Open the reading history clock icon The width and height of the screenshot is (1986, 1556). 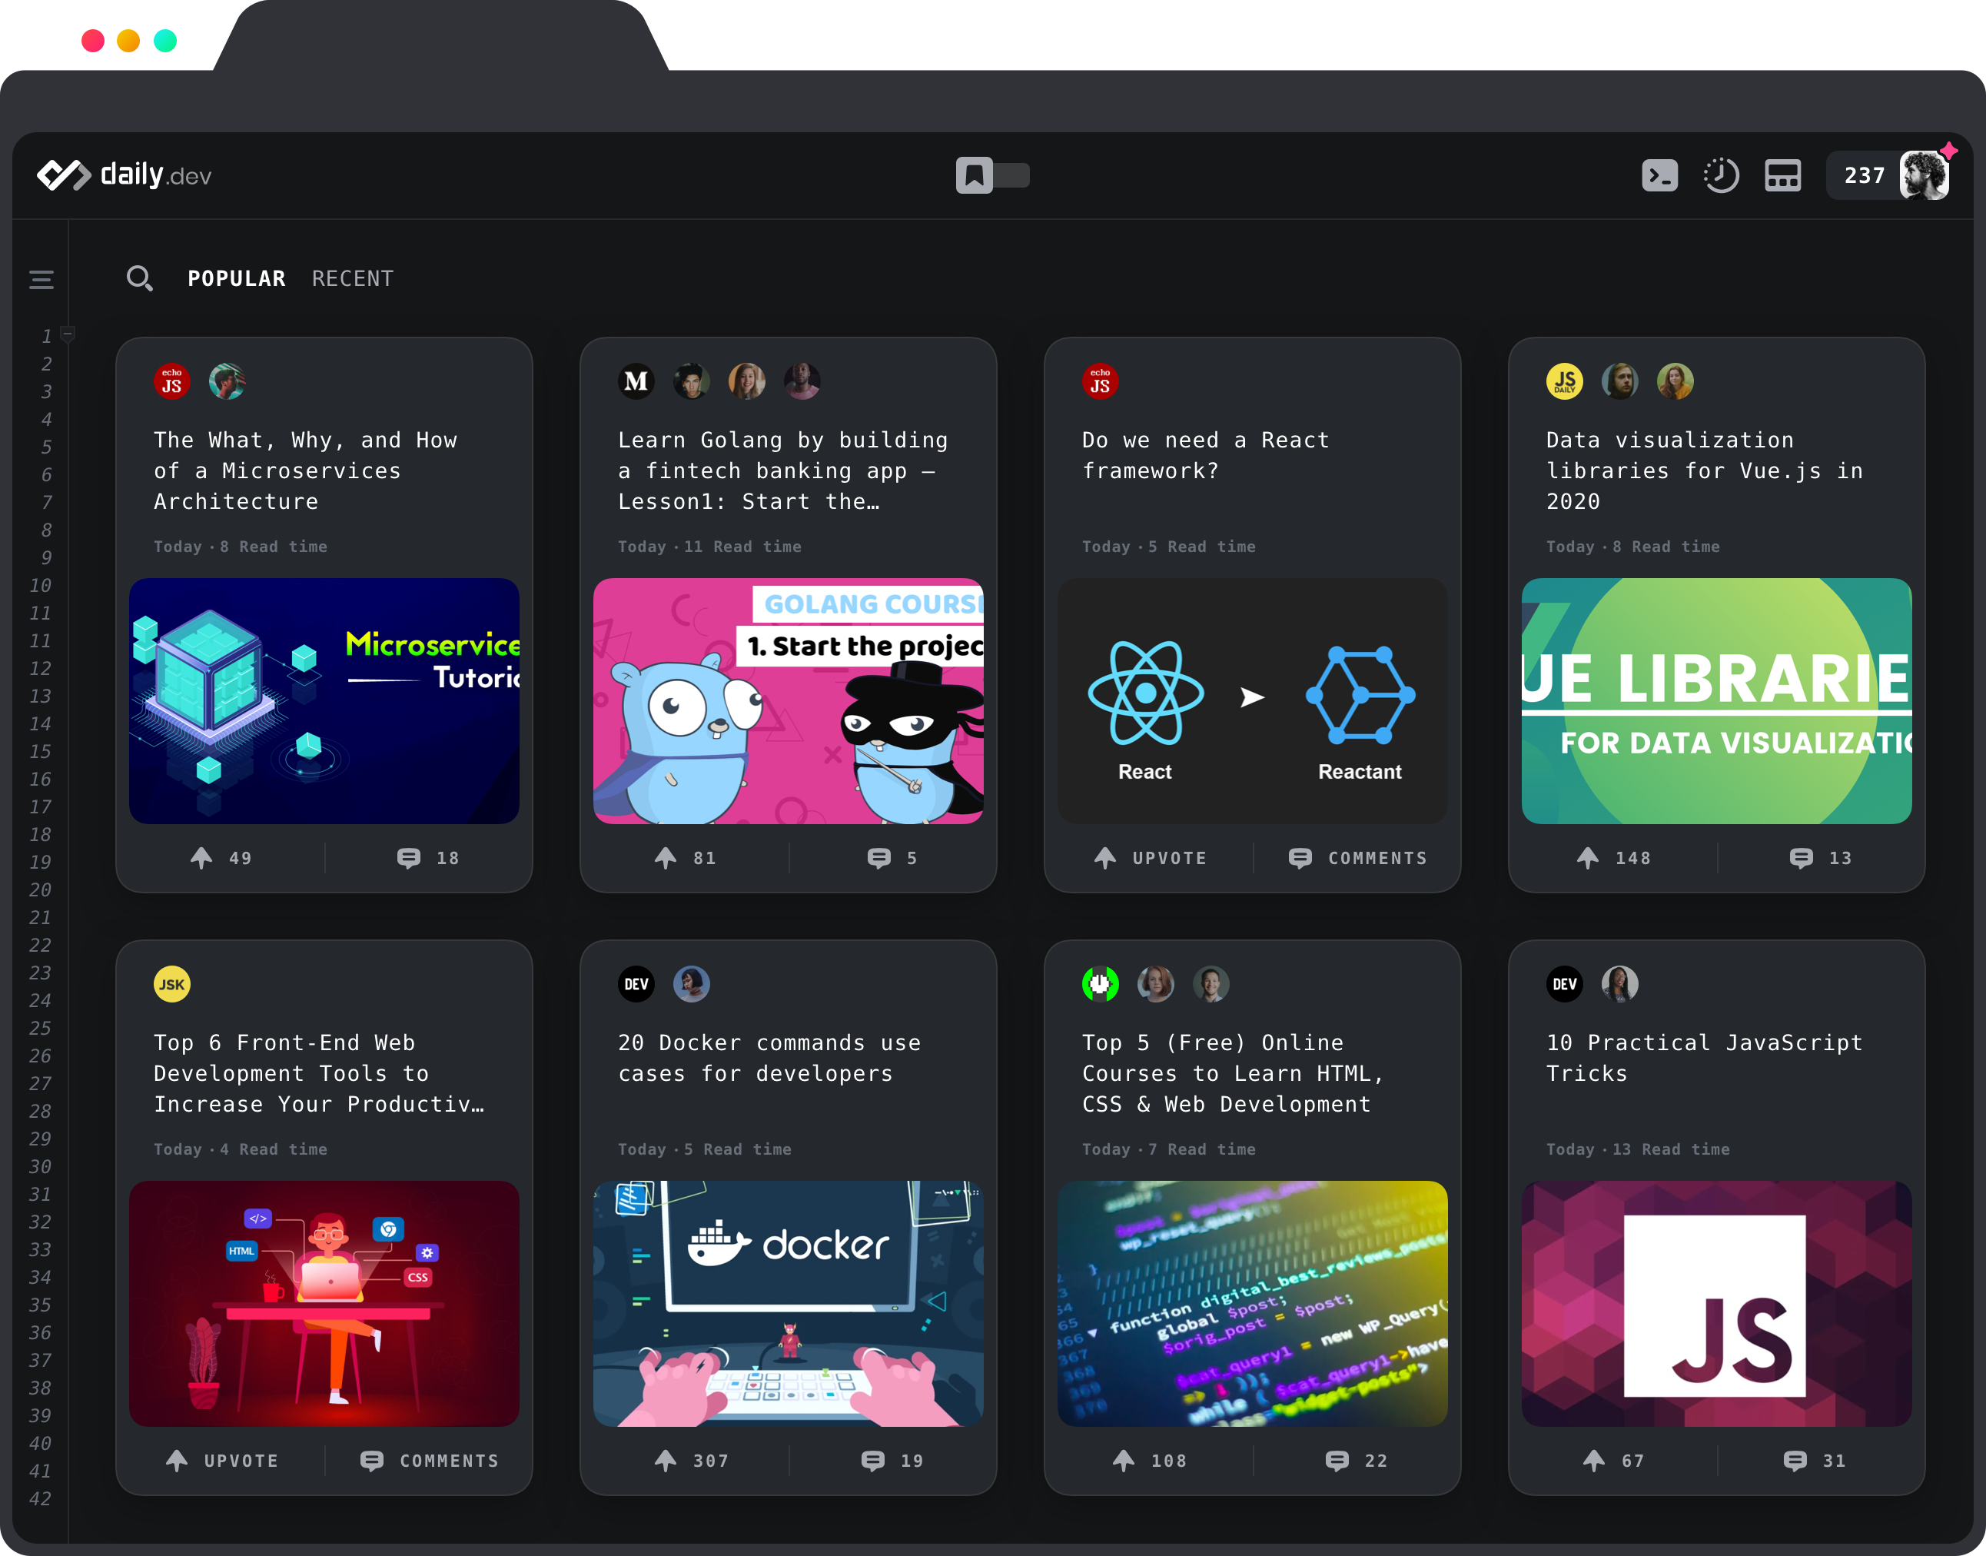tap(1721, 175)
